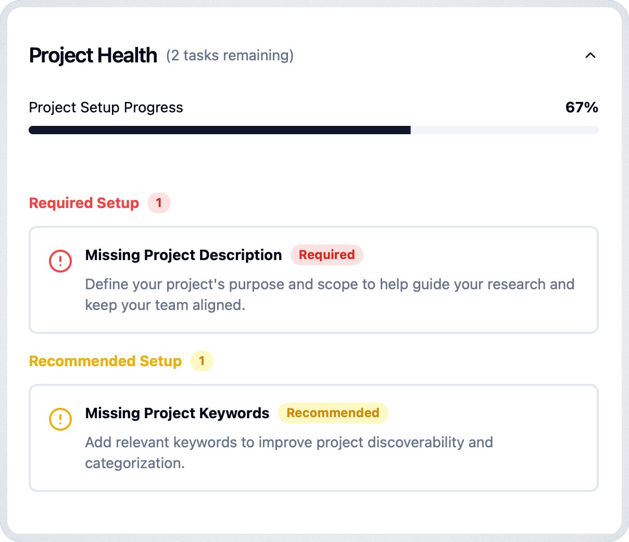Click the red alert icon for Missing Project Description
This screenshot has width=629, height=542.
[60, 261]
